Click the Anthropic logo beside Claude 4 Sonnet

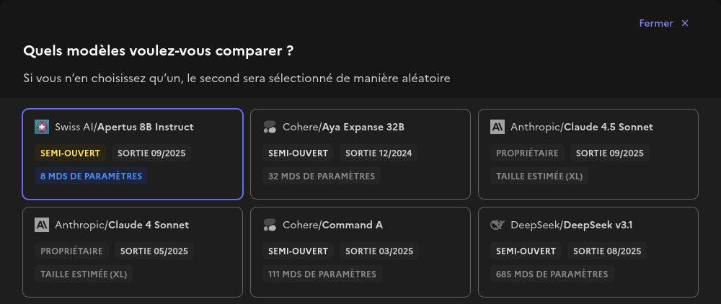pos(42,225)
